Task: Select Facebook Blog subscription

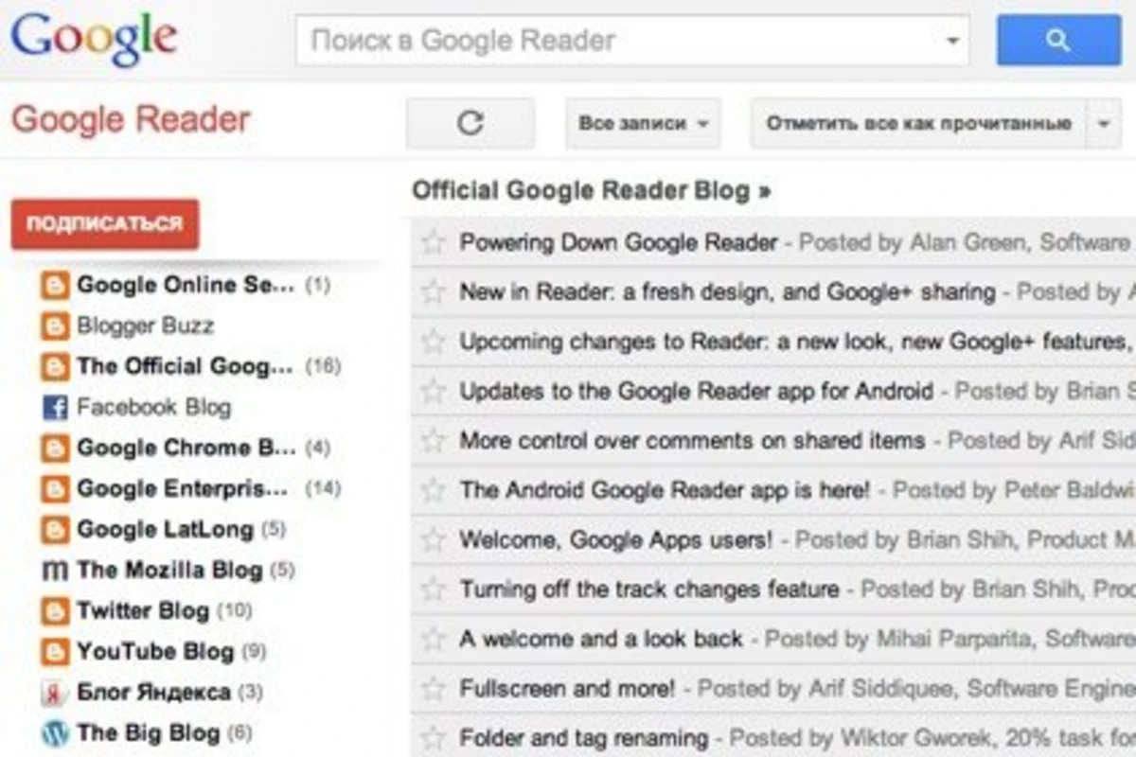Action: [x=154, y=408]
